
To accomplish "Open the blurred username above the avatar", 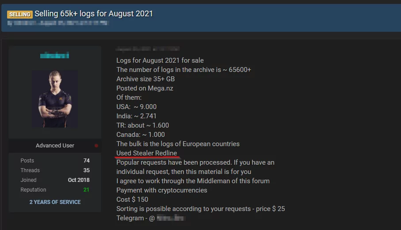I will coord(54,55).
